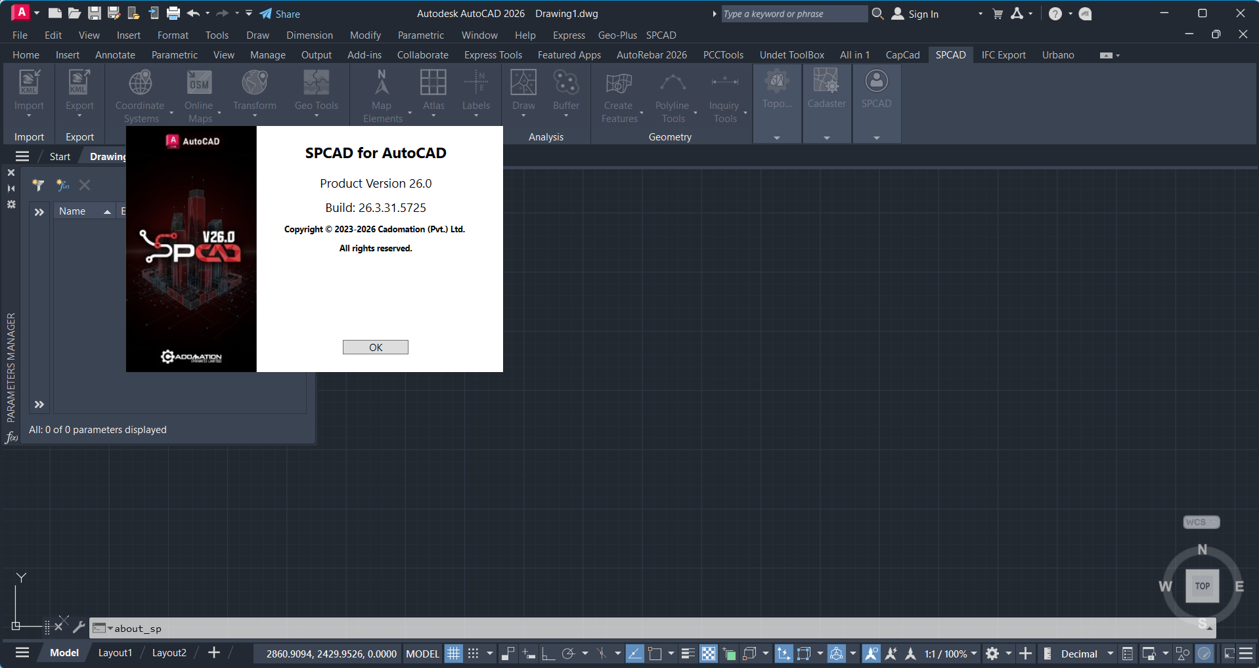Open the Dimension menu
1259x668 pixels.
(309, 35)
